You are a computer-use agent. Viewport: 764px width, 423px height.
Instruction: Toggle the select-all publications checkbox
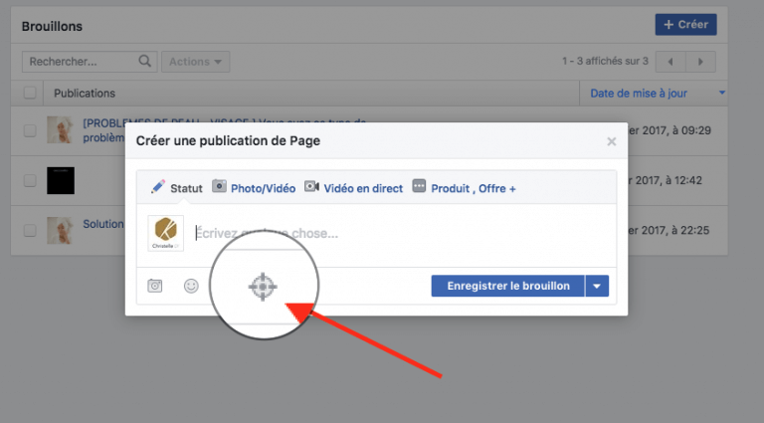[x=30, y=93]
